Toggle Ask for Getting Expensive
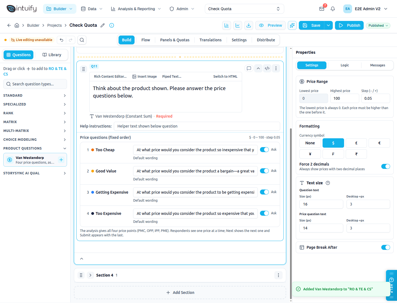Viewport: 397px width, 303px height. pyautogui.click(x=264, y=192)
